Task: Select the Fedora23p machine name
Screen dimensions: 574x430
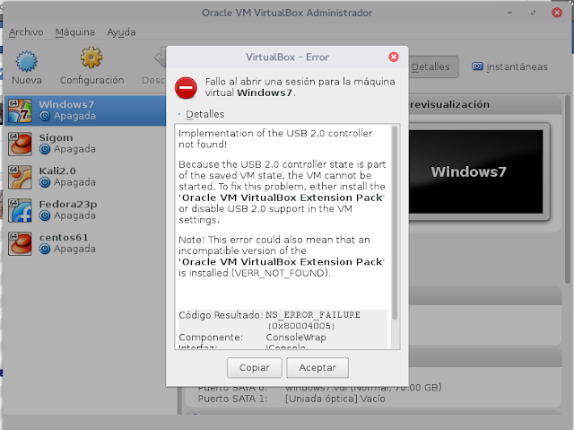Action: (x=68, y=205)
